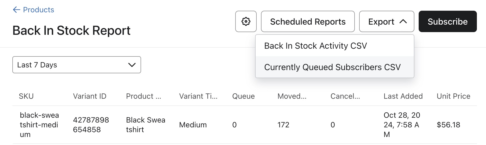Click the Variant ID column header
486x145 pixels.
click(x=90, y=96)
